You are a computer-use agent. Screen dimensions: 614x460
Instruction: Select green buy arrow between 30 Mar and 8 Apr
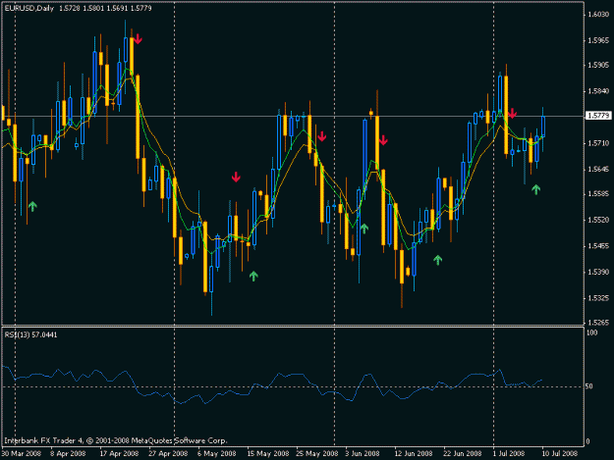click(32, 206)
